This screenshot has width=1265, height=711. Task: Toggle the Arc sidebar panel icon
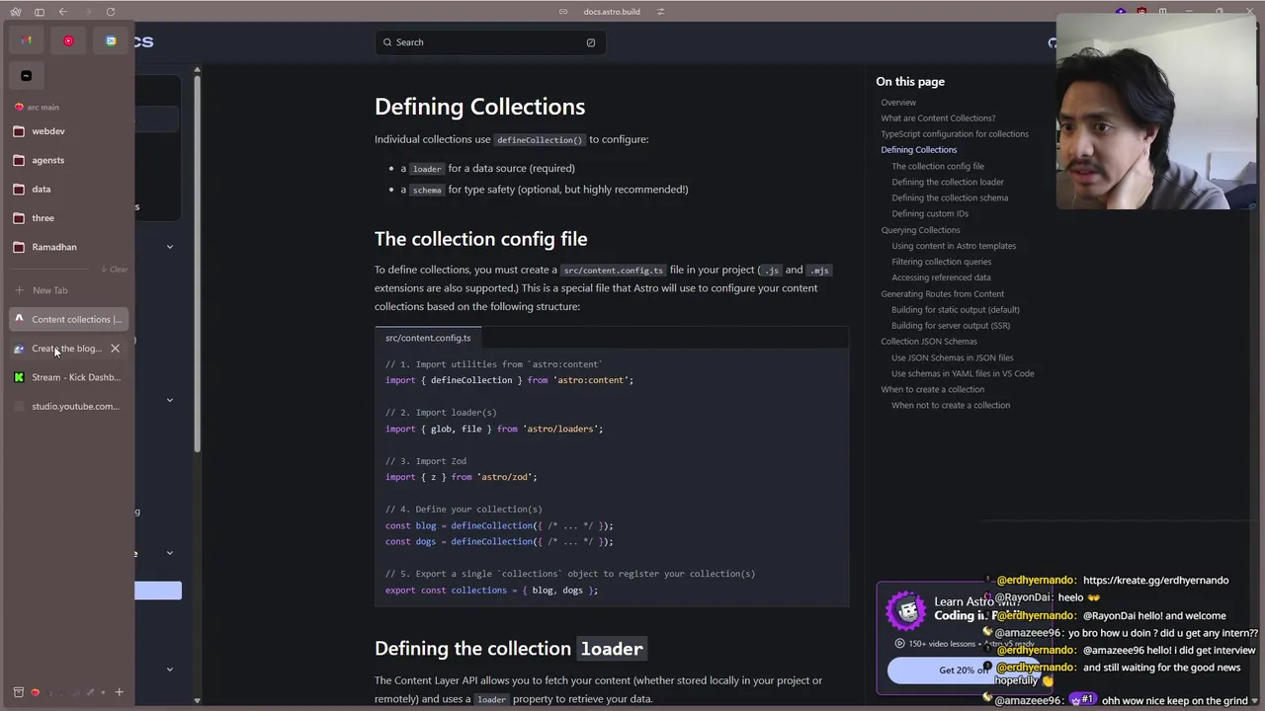click(40, 12)
